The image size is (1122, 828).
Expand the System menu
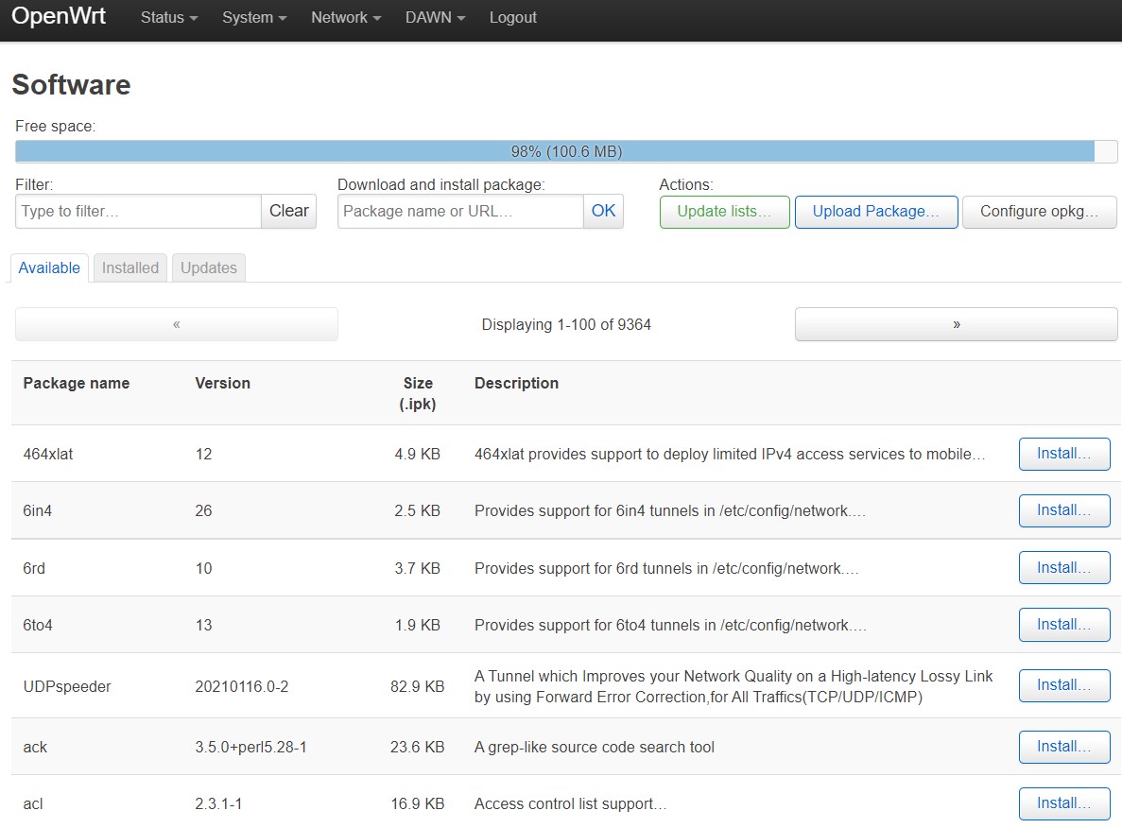point(253,18)
